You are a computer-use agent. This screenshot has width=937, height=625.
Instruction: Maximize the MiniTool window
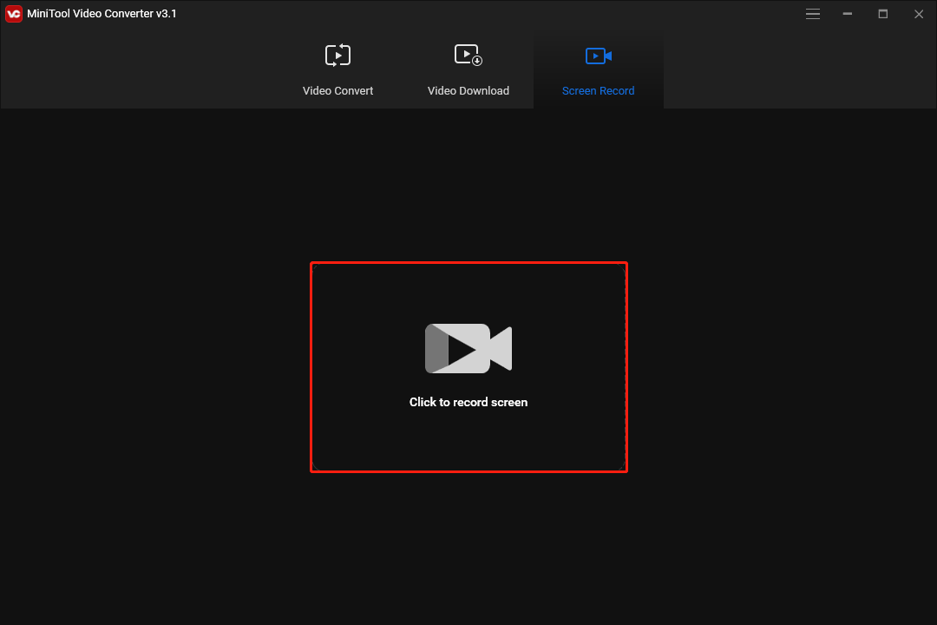point(882,14)
